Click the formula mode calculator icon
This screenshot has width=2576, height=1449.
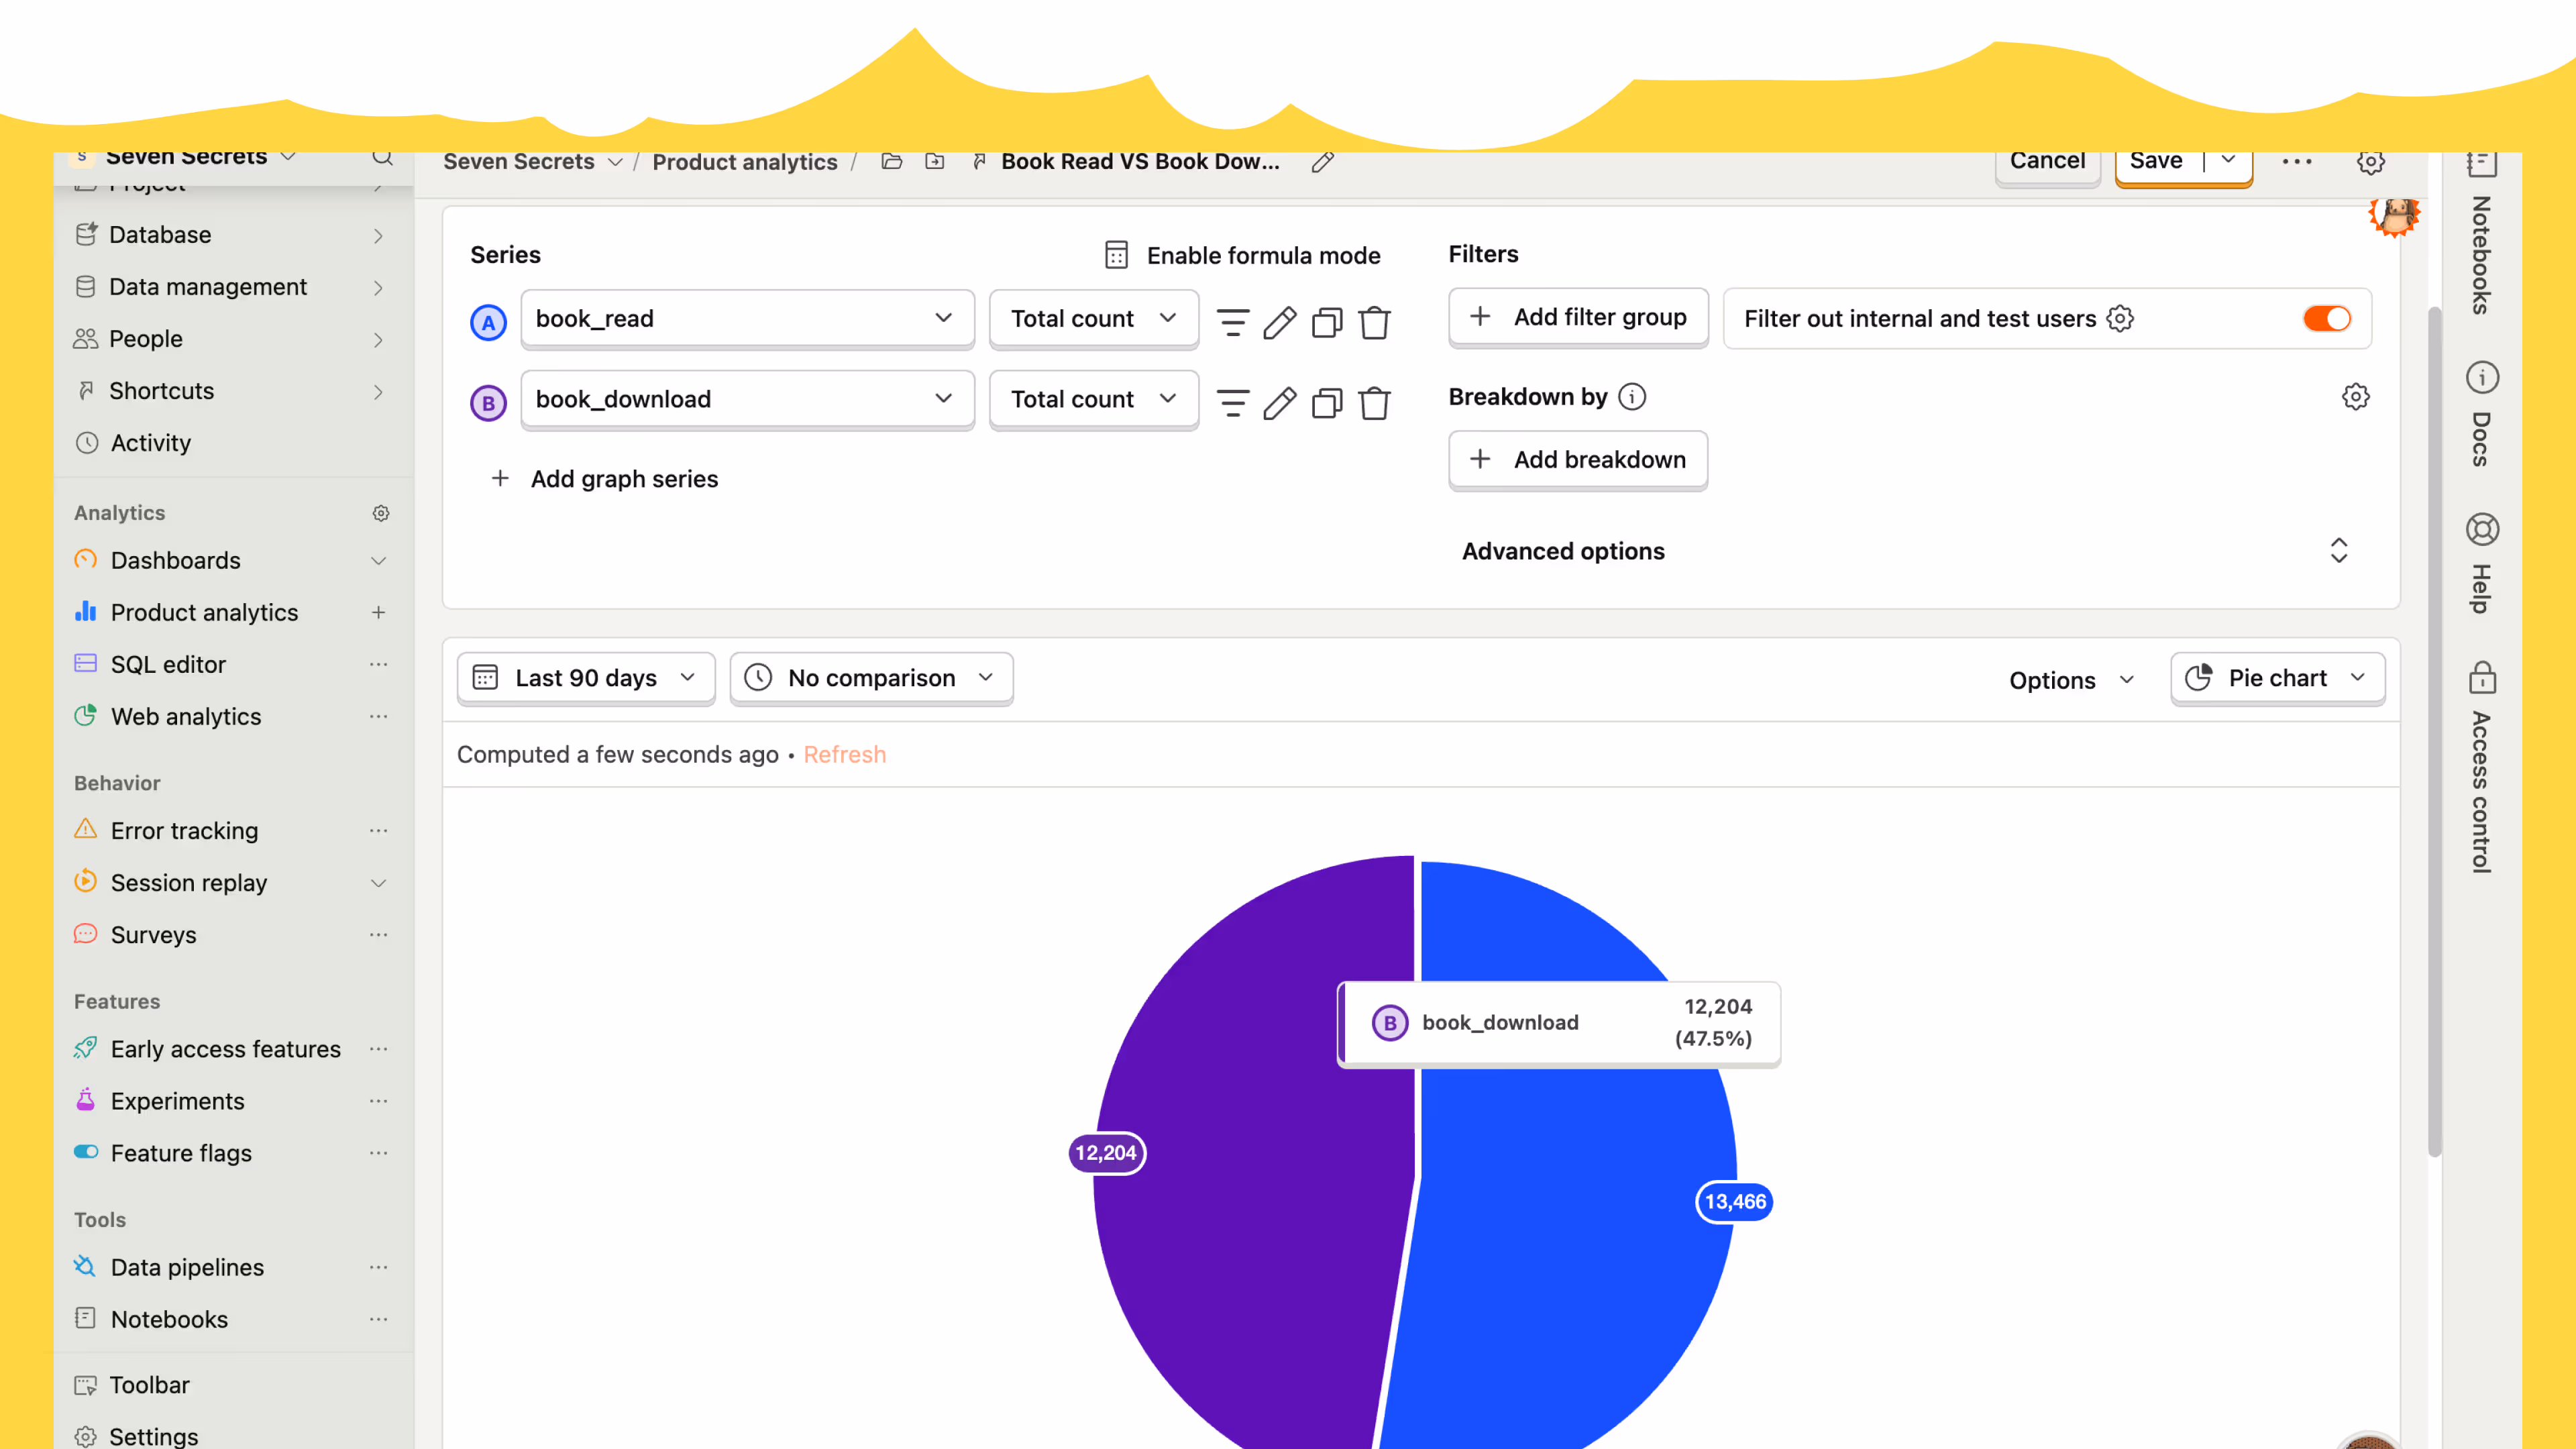[x=1116, y=255]
